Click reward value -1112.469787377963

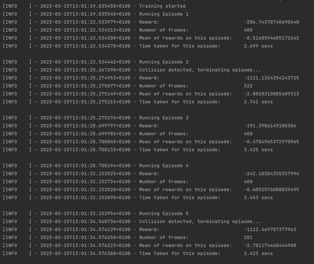[x=270, y=230]
